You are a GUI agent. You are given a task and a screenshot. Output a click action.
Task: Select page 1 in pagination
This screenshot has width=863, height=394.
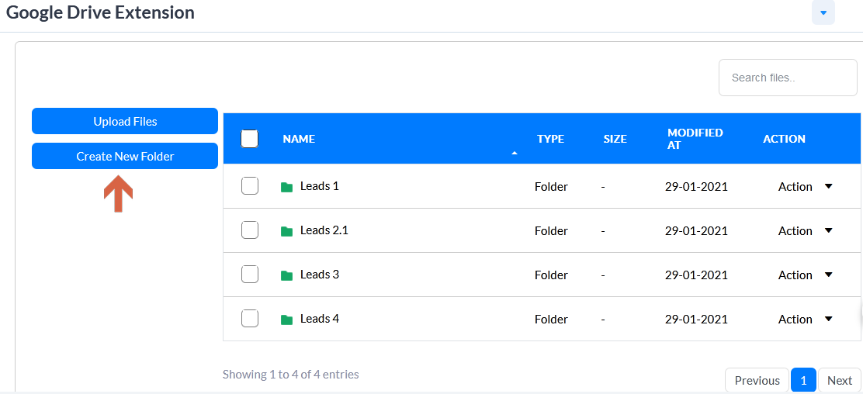803,380
